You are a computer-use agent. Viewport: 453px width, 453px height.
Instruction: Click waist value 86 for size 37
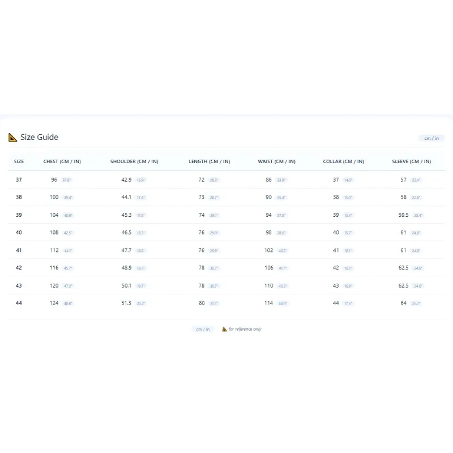pos(268,180)
